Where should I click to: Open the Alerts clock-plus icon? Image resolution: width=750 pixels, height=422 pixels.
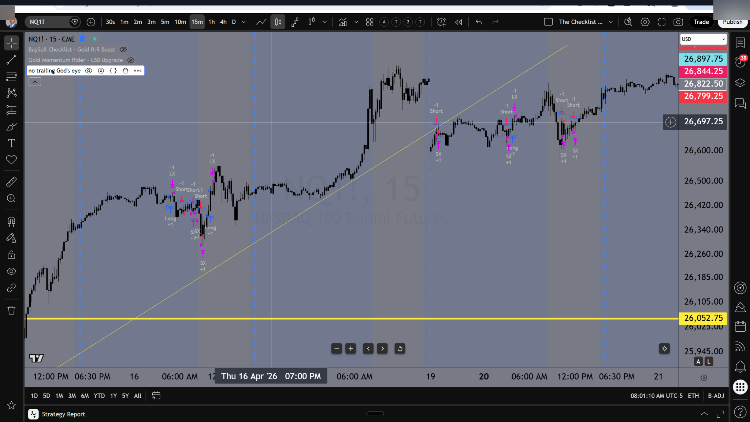point(441,22)
